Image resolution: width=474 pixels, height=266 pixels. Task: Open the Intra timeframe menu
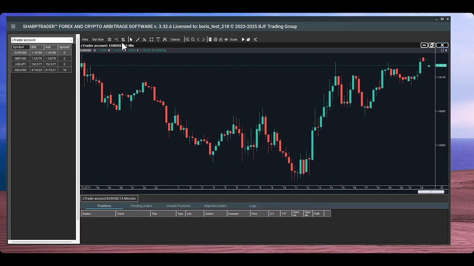click(85, 40)
